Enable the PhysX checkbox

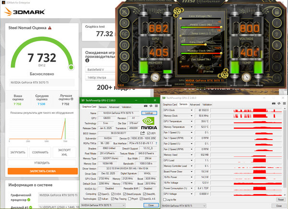click(x=130, y=199)
